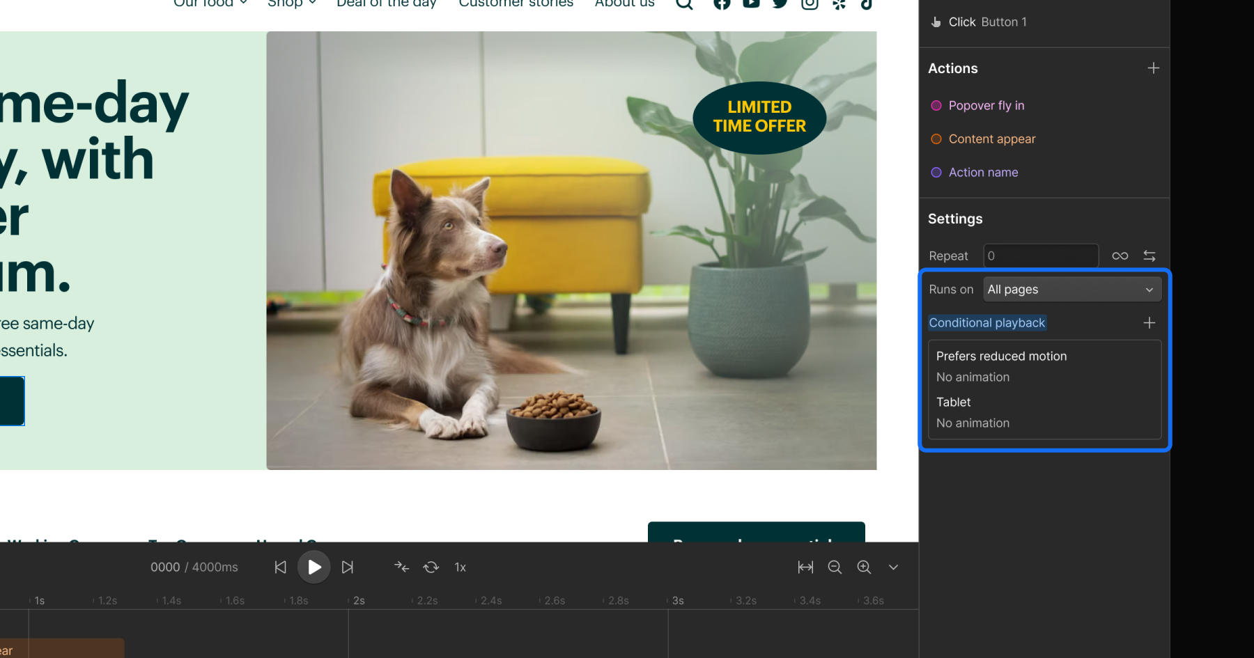Select the Tablet condition
Screen dimensions: 1254x658
(x=953, y=402)
